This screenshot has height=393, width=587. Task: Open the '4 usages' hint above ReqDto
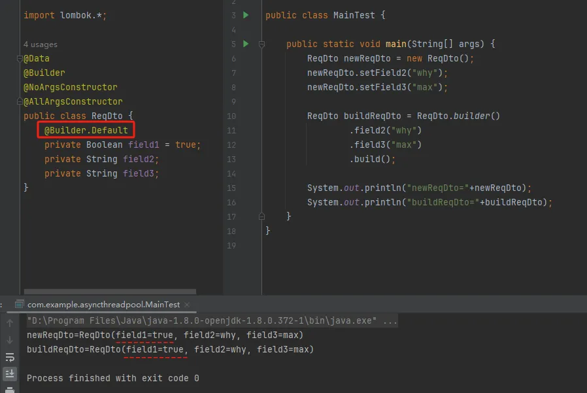[x=41, y=44]
